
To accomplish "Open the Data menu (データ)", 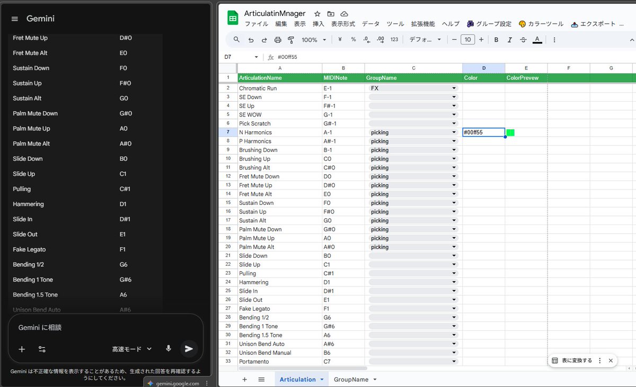I will click(x=371, y=24).
